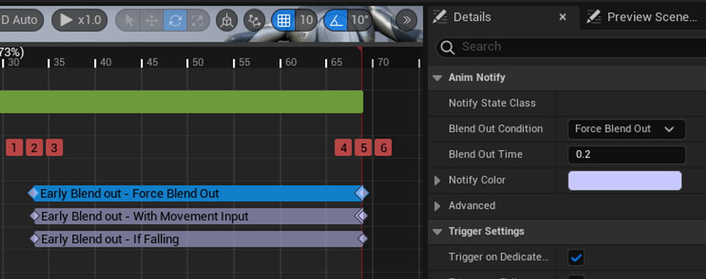This screenshot has height=279, width=706.
Task: Toggle surface snapping icon
Action: [x=254, y=21]
